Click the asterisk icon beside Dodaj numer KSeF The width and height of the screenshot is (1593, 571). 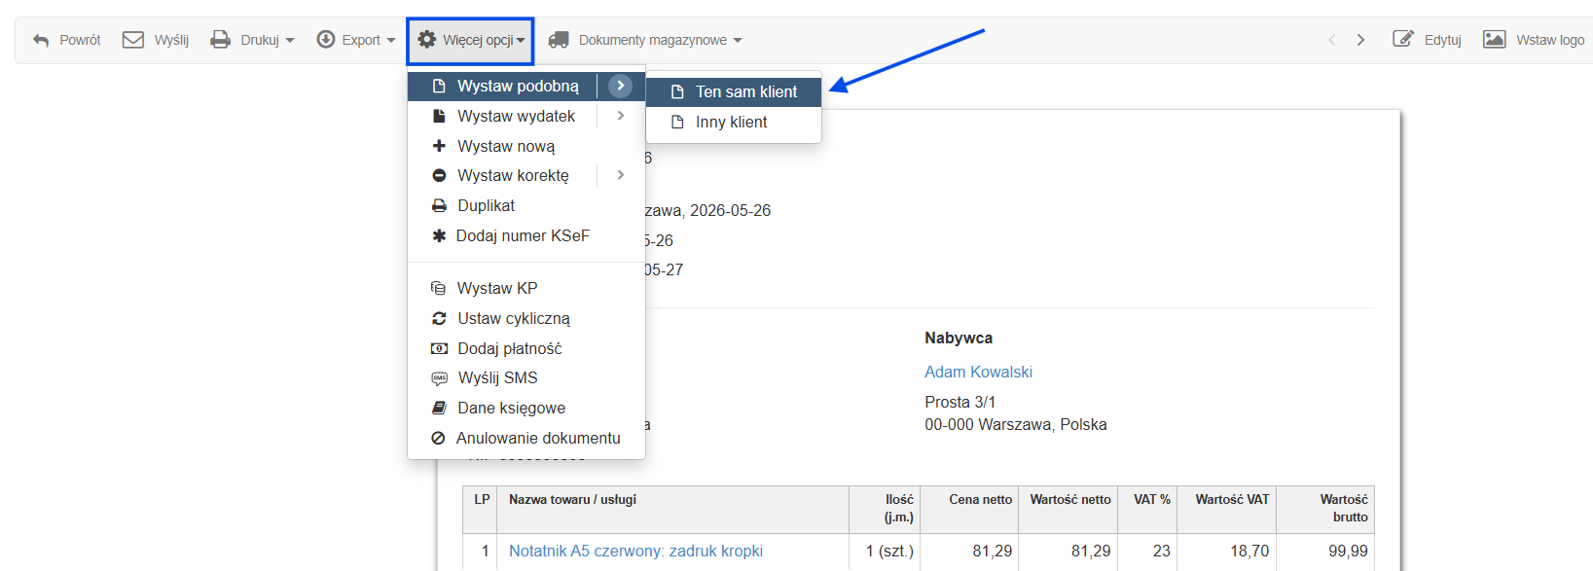(x=439, y=235)
